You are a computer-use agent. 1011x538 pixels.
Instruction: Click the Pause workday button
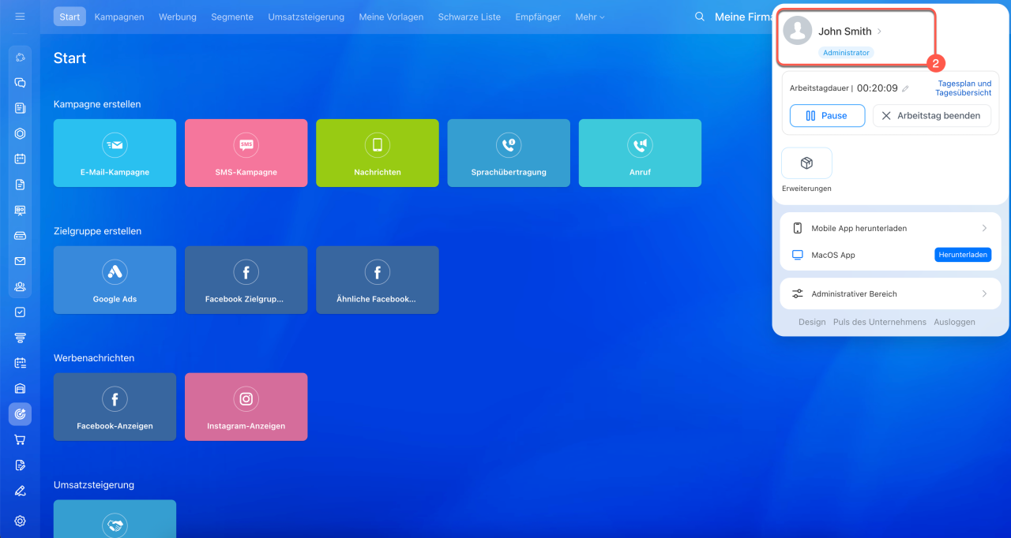(827, 115)
